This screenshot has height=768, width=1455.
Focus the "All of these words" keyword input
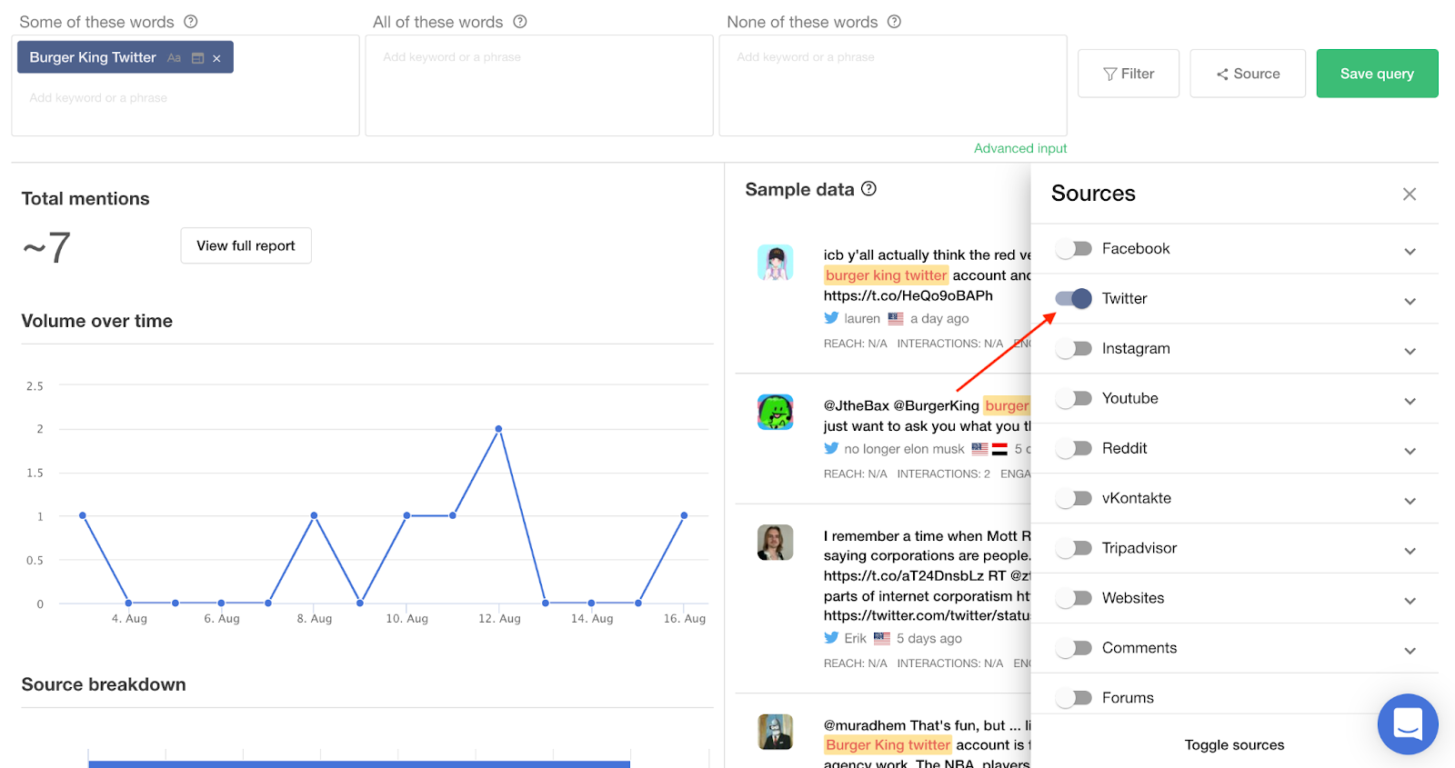pos(539,85)
